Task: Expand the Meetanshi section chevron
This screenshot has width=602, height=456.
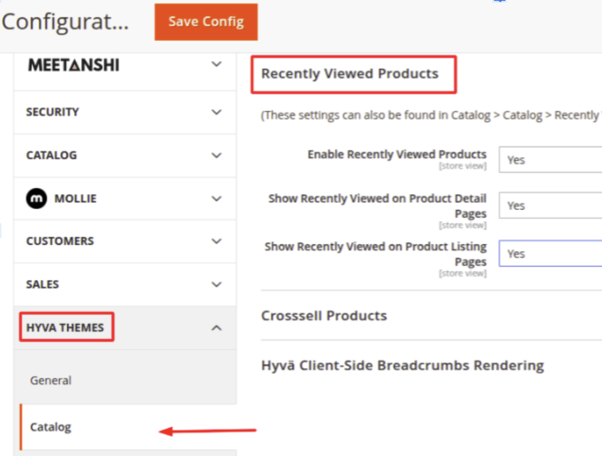Action: click(x=217, y=64)
